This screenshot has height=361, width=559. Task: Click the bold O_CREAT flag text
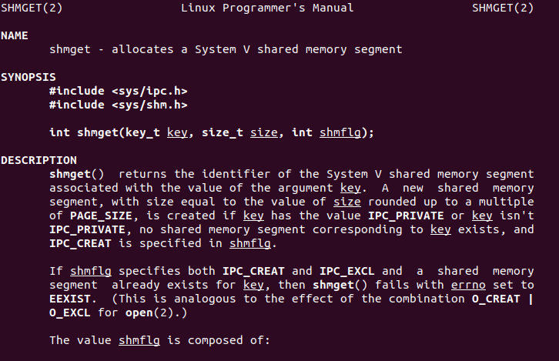coord(496,299)
